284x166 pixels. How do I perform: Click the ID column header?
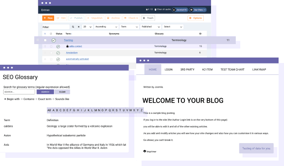pyautogui.click(x=200, y=34)
